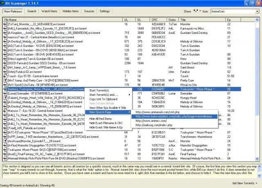
Task: Click the torrent list scroll-down arrow
Action: [x=257, y=159]
